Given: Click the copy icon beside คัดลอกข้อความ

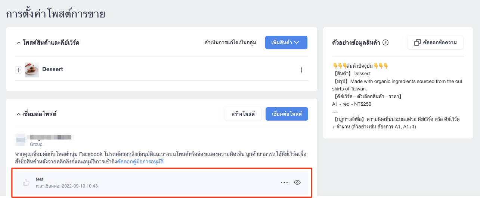Looking at the screenshot, I should click(418, 43).
